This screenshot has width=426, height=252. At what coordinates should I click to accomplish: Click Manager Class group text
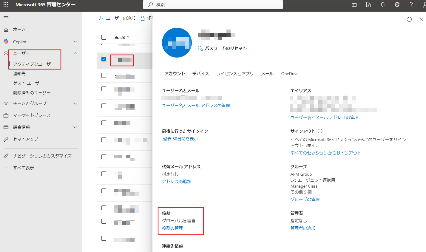click(x=304, y=186)
